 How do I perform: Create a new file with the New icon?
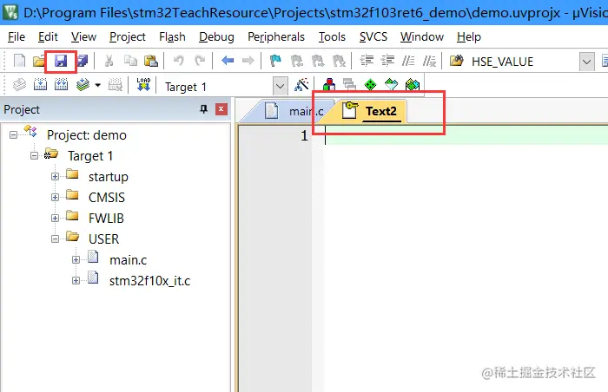pos(19,61)
